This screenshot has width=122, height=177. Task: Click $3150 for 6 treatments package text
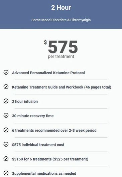point(50,159)
